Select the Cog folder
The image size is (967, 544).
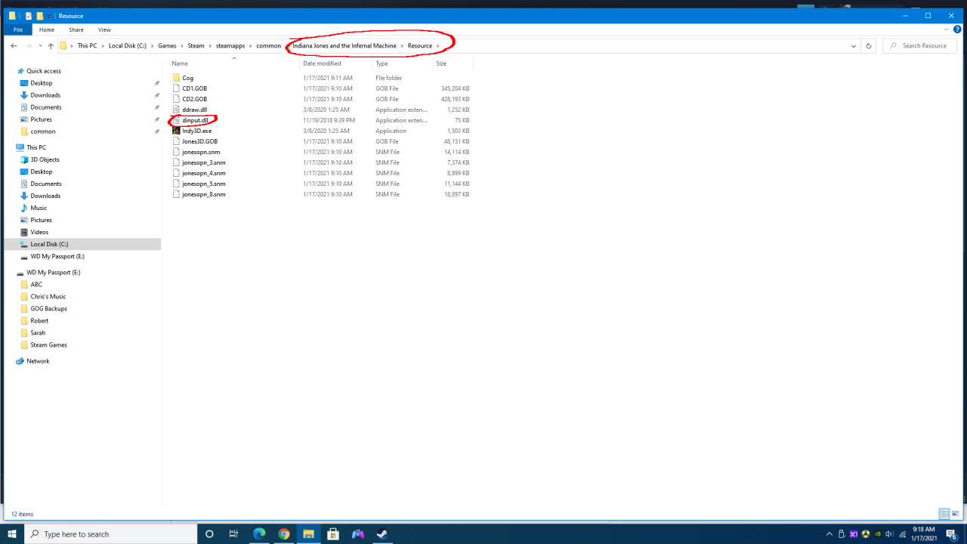[x=187, y=78]
